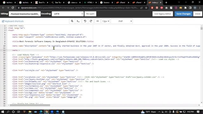Open Microsoft Edge from taskbar
The width and height of the screenshot is (203, 114).
(x=41, y=112)
